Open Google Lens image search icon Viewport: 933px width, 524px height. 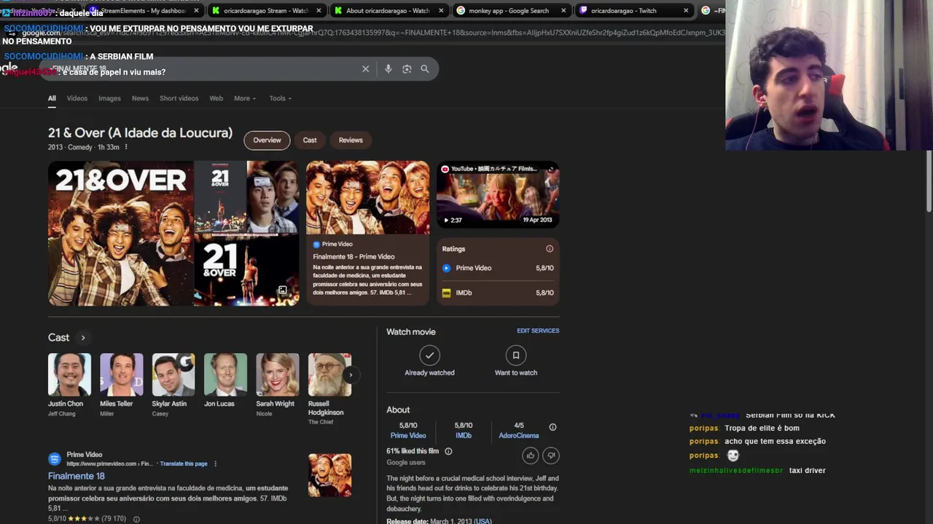click(407, 68)
